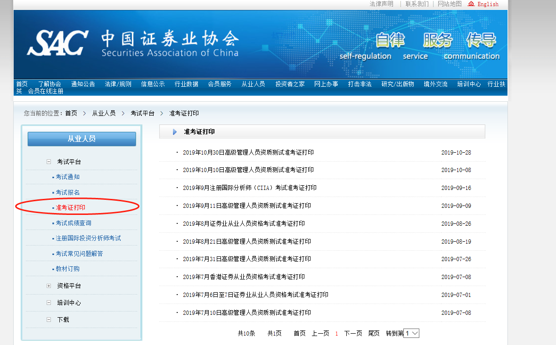Switch site language to English

pos(488,4)
